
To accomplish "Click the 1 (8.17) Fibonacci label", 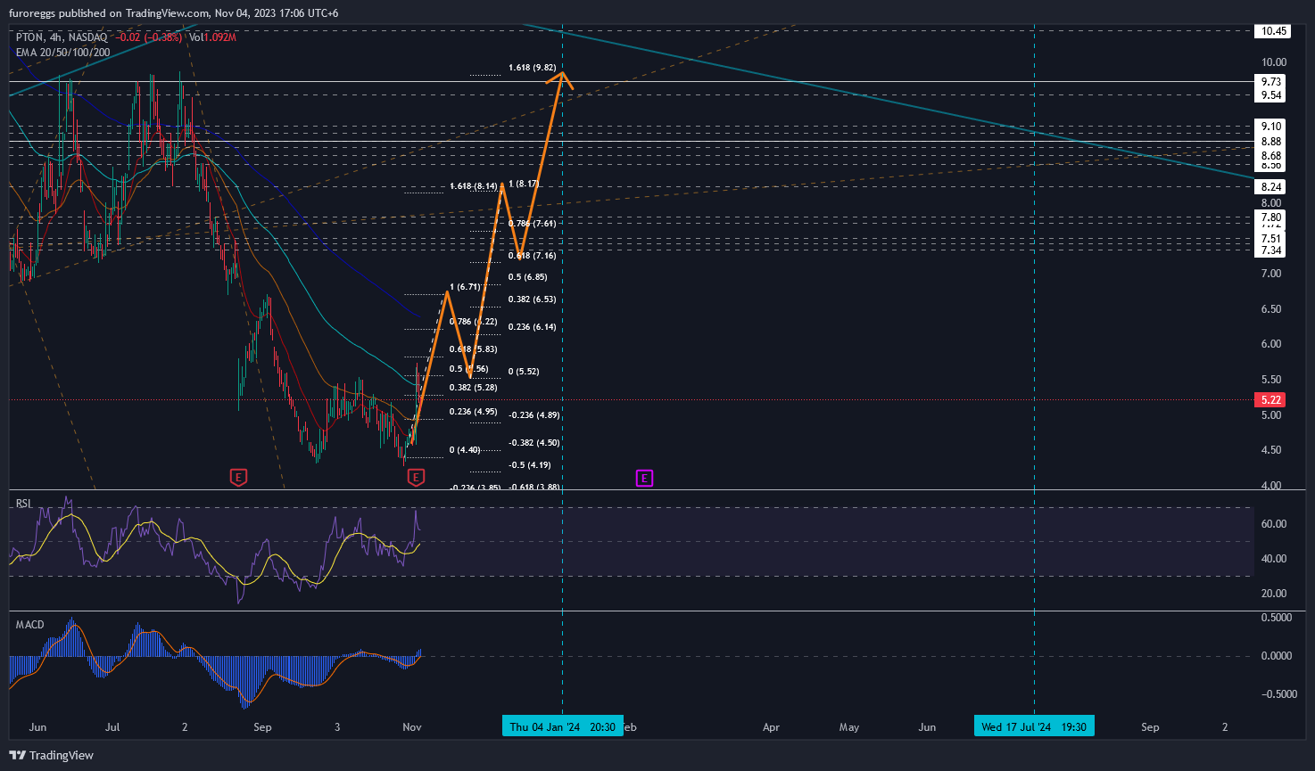I will (524, 185).
